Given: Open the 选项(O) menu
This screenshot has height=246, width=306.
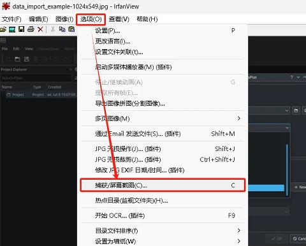Looking at the screenshot, I should 91,19.
